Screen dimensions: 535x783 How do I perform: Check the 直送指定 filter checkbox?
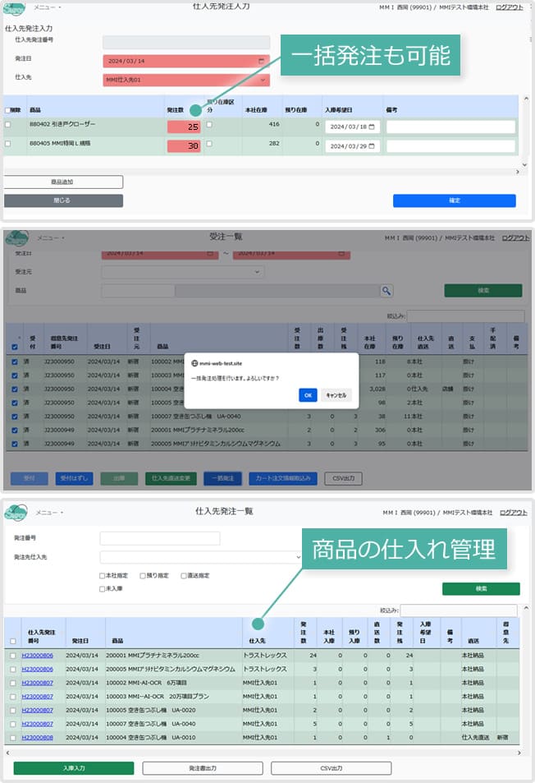184,576
